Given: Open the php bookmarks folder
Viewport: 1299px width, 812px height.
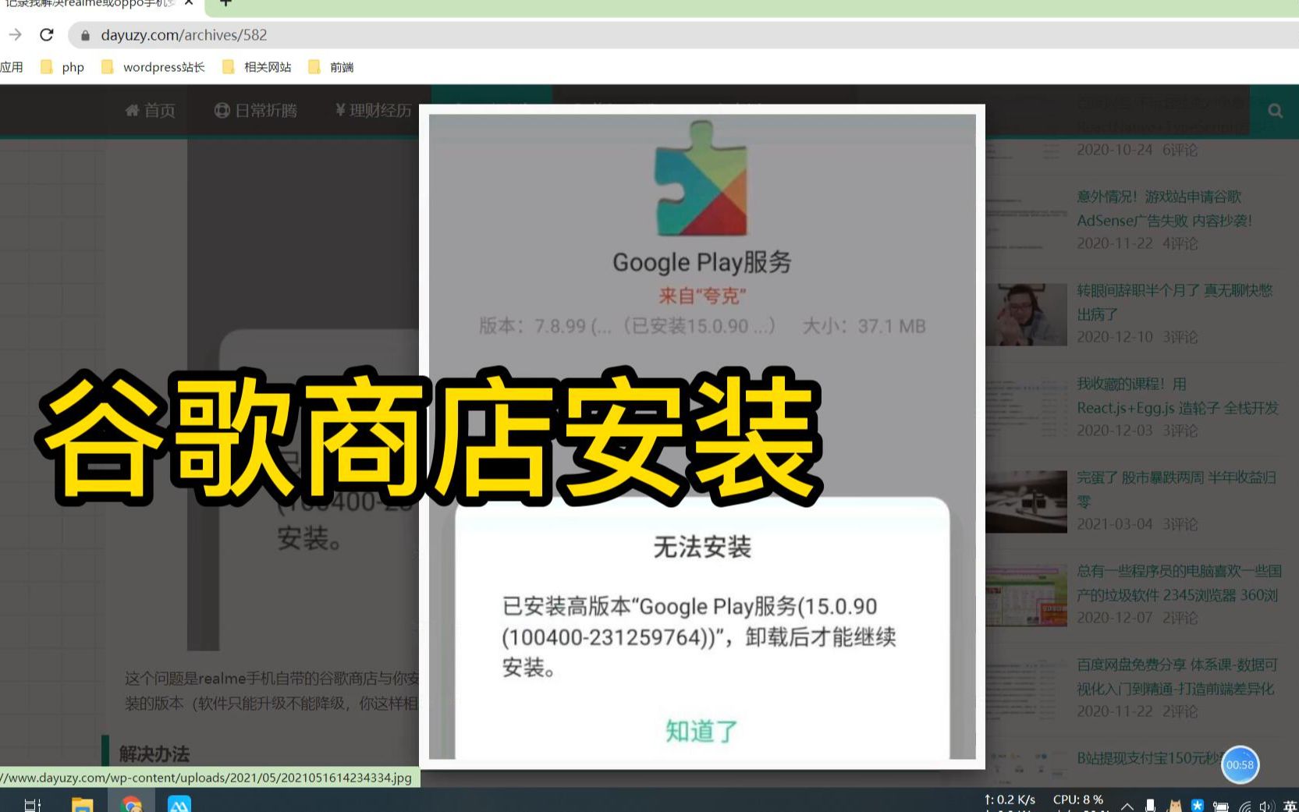Looking at the screenshot, I should tap(62, 67).
